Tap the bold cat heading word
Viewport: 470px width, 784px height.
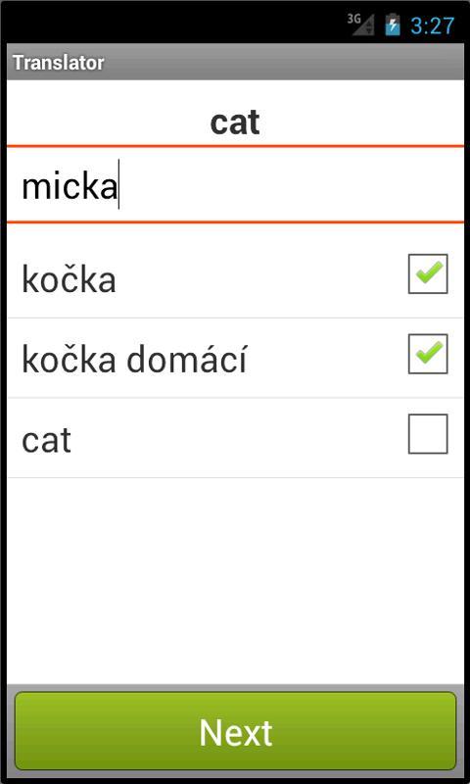235,122
